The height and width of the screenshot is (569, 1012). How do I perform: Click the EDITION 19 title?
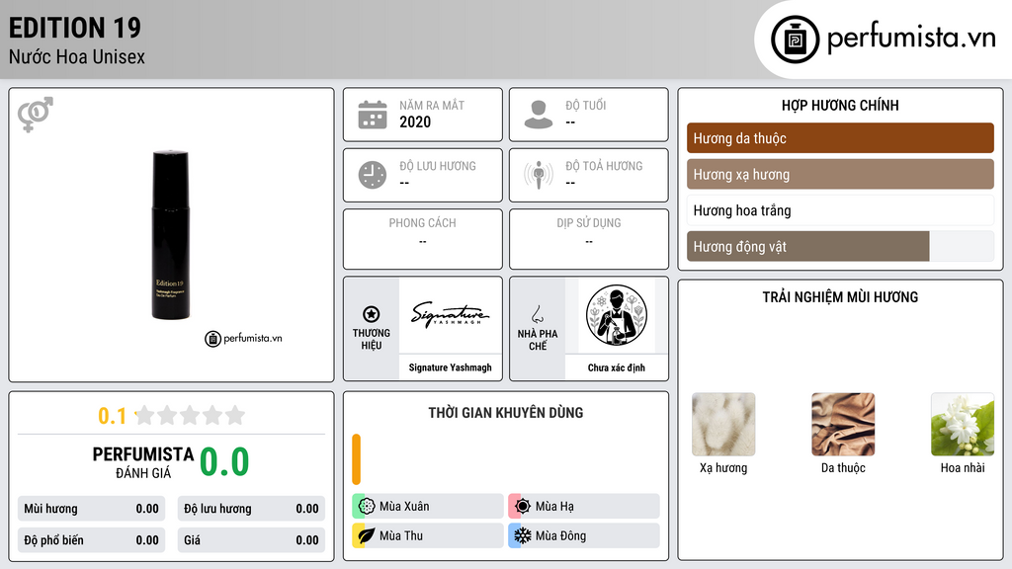(x=75, y=28)
